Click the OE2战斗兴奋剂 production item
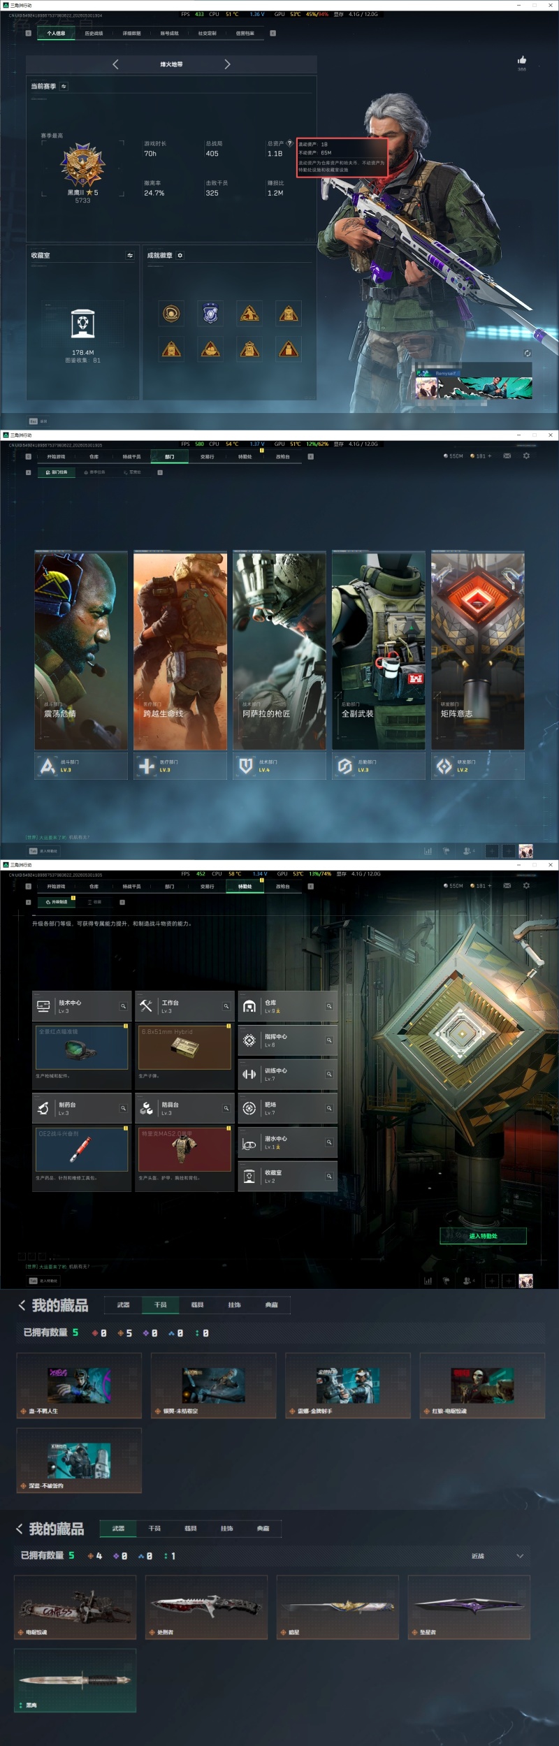Image resolution: width=559 pixels, height=1746 pixels. (x=82, y=1149)
